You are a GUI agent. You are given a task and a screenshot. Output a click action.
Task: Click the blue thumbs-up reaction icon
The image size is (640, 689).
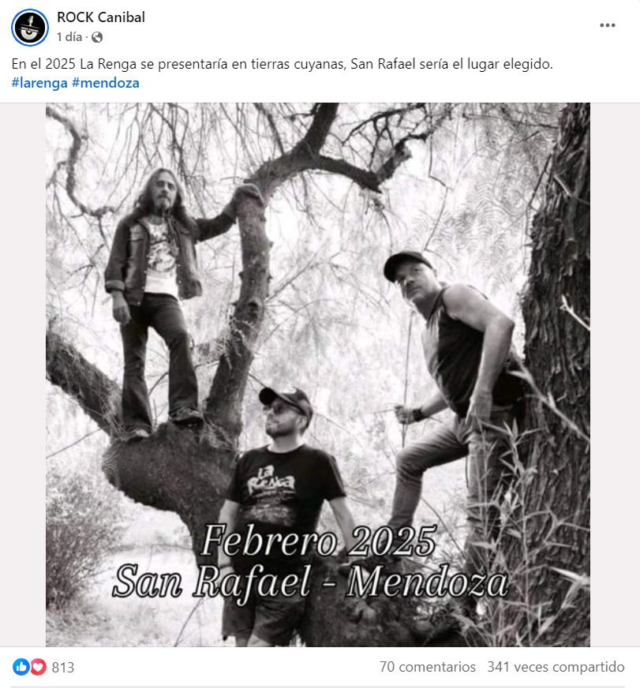coord(21,667)
